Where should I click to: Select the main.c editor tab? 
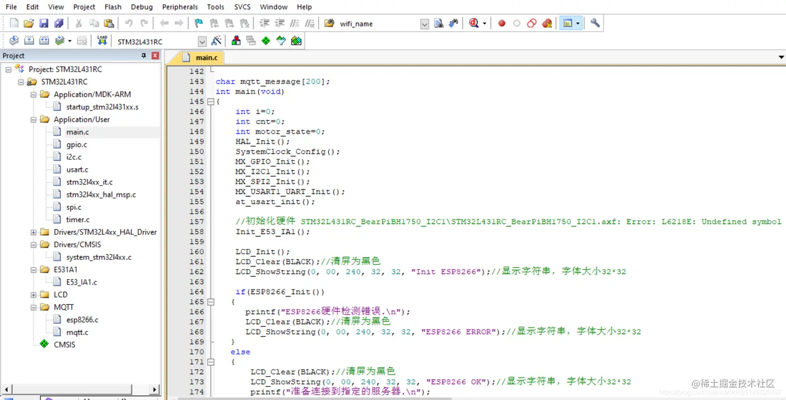(x=202, y=58)
